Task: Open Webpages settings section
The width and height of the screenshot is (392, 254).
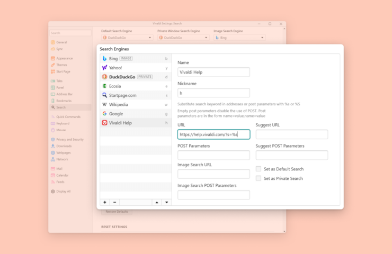Action: (70, 152)
